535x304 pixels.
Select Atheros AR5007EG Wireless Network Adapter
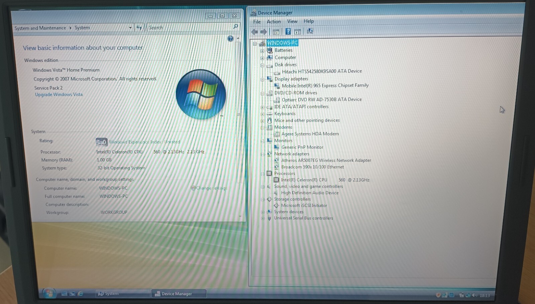tap(326, 161)
